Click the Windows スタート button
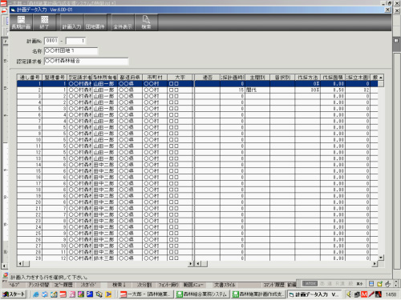Image resolution: width=401 pixels, height=300 pixels. (14, 294)
